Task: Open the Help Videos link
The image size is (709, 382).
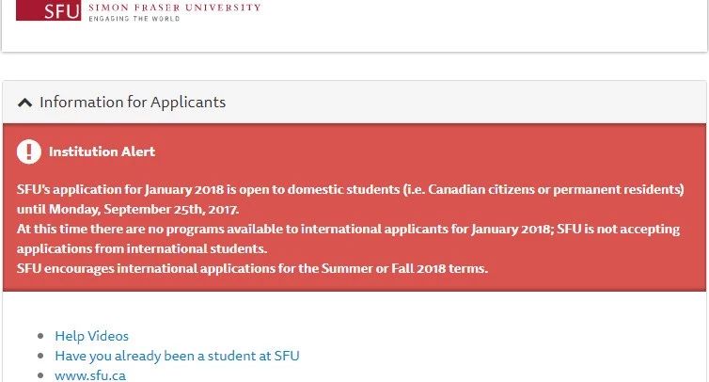Action: (x=91, y=336)
